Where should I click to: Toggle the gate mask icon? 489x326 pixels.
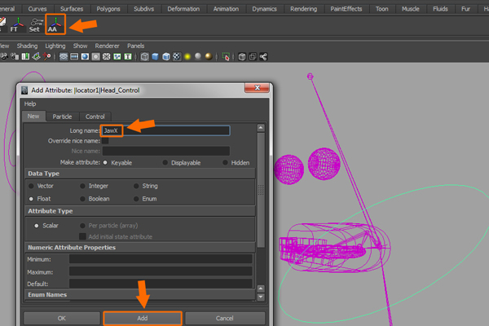click(x=95, y=56)
